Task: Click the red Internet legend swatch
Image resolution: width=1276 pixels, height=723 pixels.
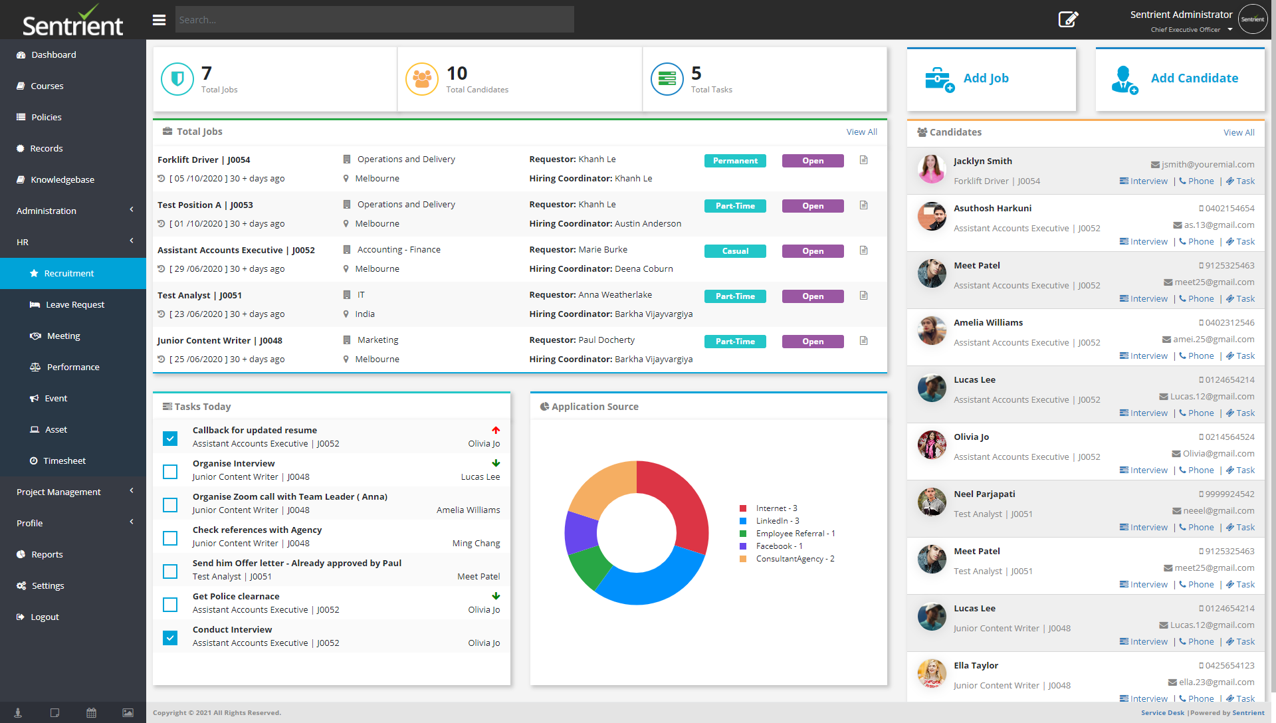Action: (743, 508)
